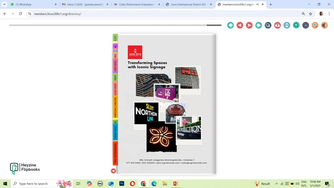Screen dimensions: 334x188
Task: Open Photoshop from the taskbar
Action: [122, 183]
